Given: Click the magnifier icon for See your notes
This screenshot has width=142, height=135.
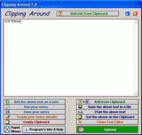Looking at the screenshot, I should 8,107.
